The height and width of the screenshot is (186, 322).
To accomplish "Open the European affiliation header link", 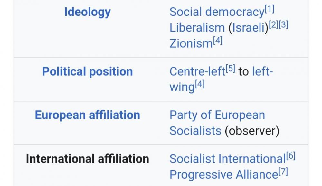I will (87, 115).
